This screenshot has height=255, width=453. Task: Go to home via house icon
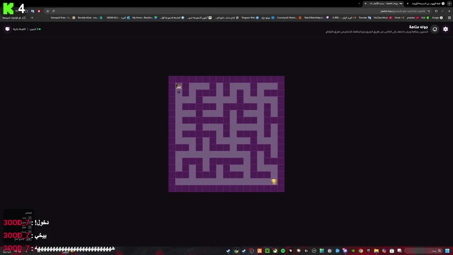435,29
